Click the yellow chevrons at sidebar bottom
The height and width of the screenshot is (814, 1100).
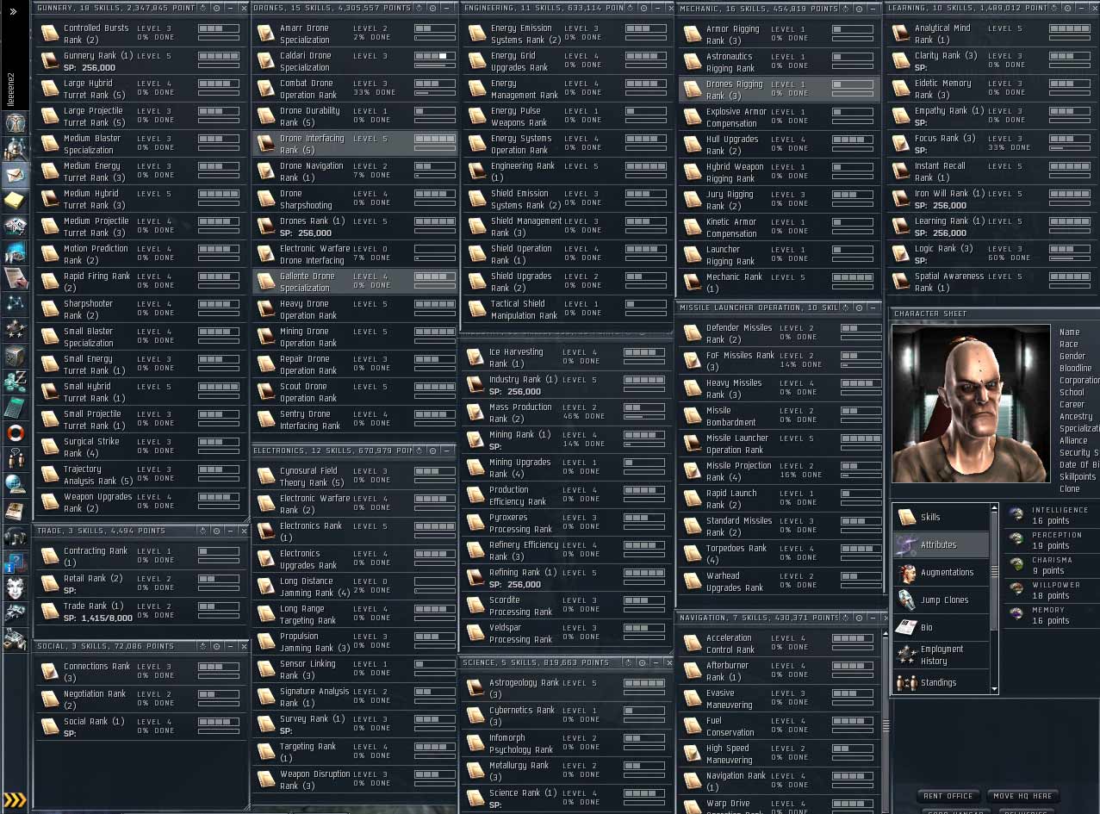pyautogui.click(x=15, y=799)
